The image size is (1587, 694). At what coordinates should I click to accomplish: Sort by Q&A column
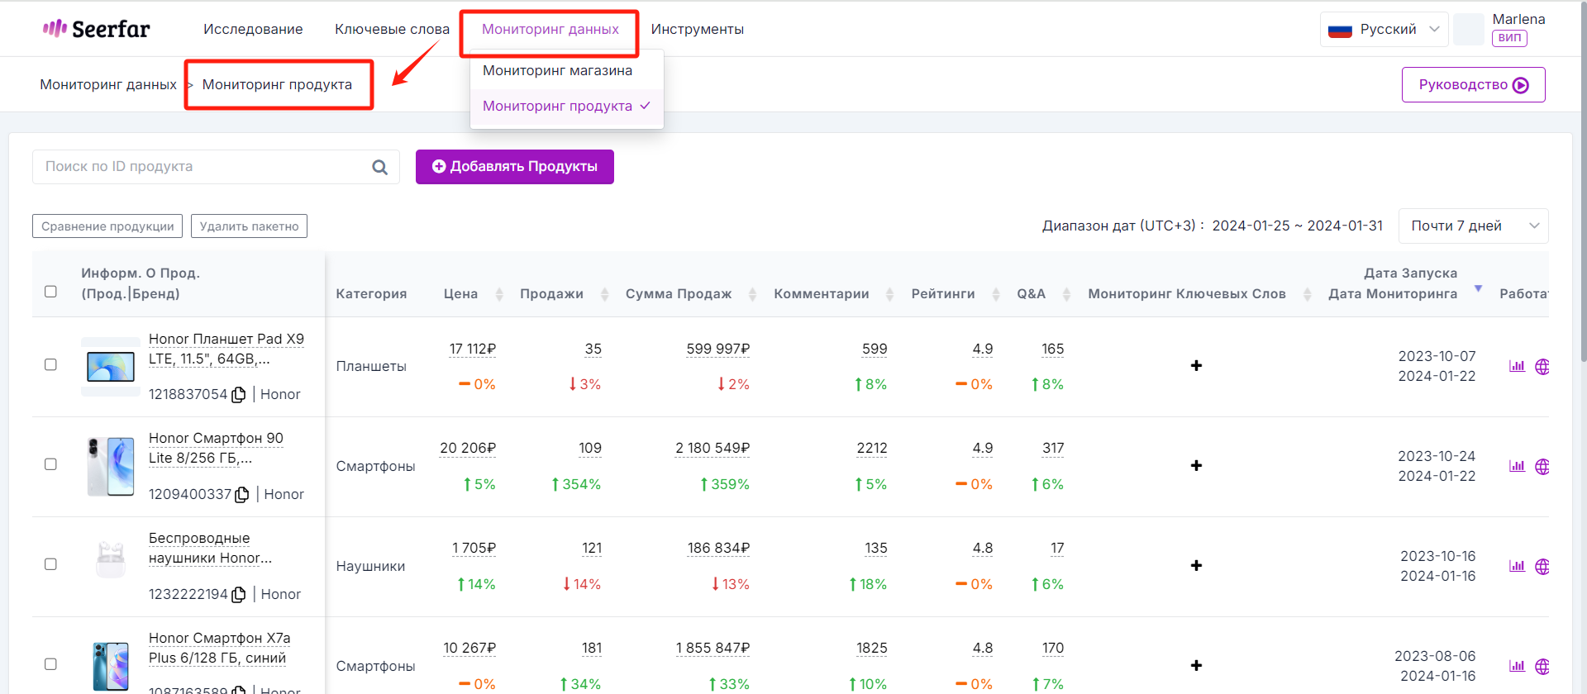(1066, 294)
